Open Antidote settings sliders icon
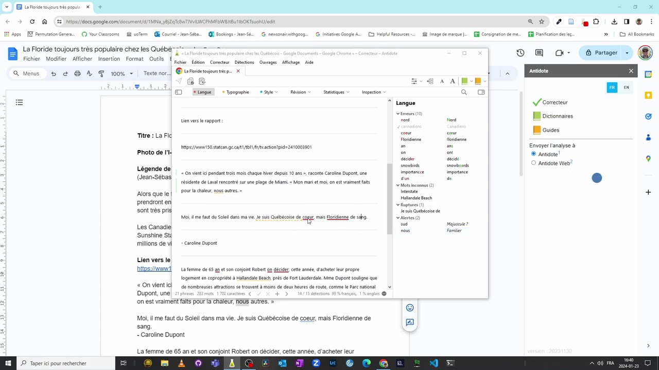This screenshot has height=370, width=659. pyautogui.click(x=414, y=81)
